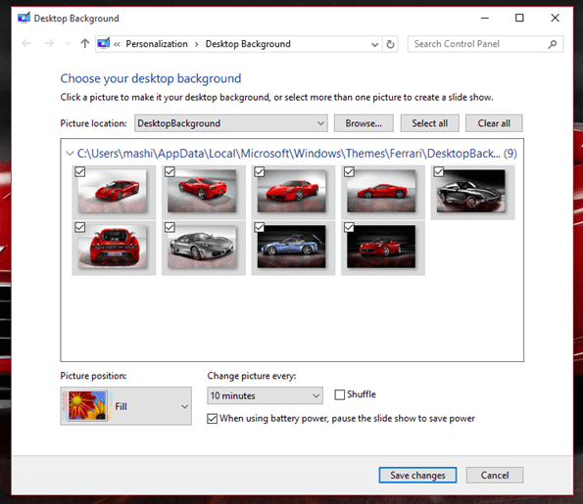Enable the Shuffle checkbox
This screenshot has width=583, height=504.
click(x=339, y=394)
